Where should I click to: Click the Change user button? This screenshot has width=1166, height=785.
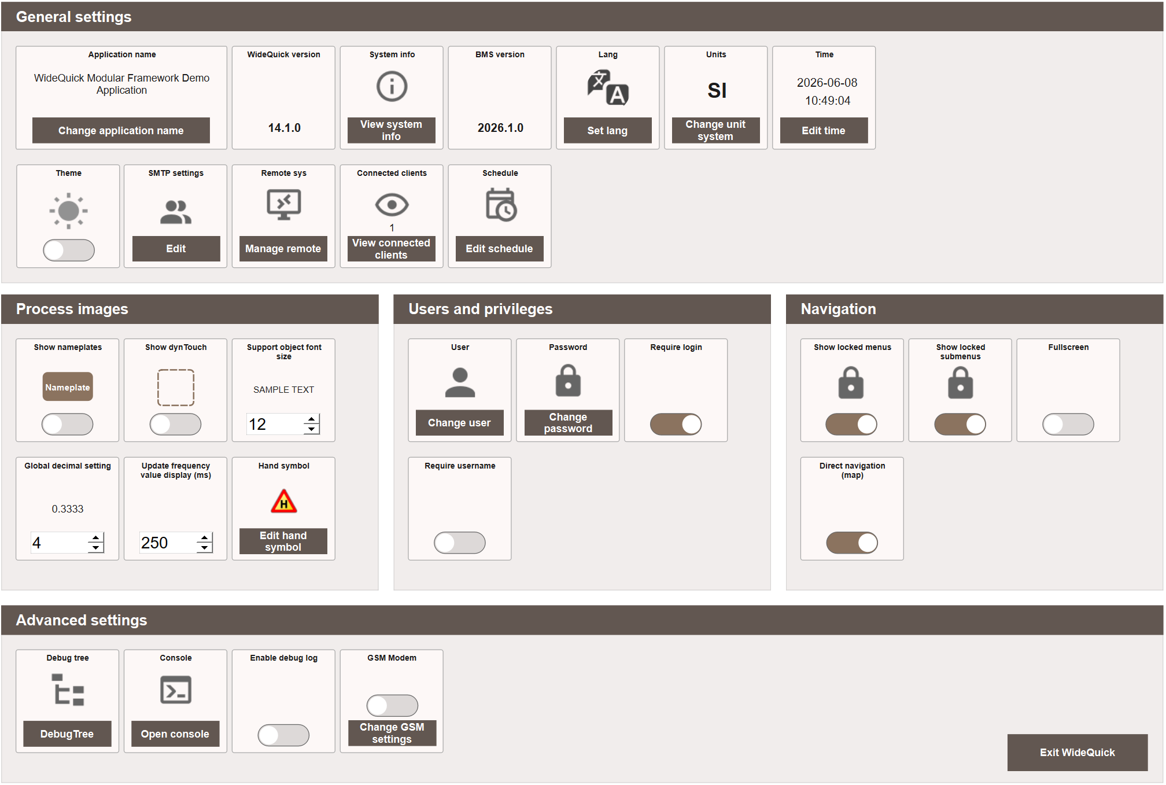[459, 422]
